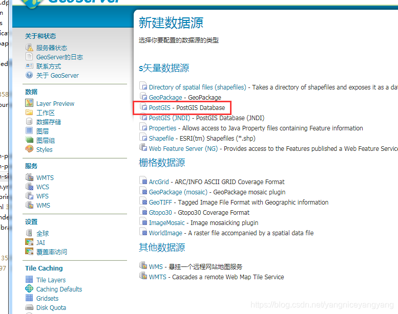
Task: Click the Web Feature Server (NG) icon
Action: coord(143,147)
